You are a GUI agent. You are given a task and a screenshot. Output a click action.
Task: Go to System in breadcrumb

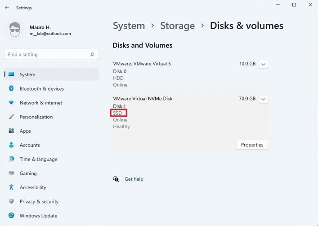(x=129, y=26)
